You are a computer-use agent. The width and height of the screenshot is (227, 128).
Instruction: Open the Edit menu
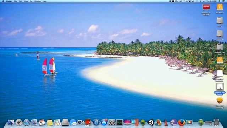[21, 1]
